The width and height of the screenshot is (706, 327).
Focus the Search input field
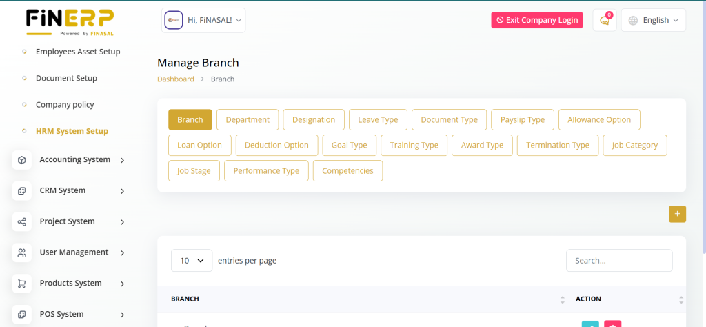(618, 261)
